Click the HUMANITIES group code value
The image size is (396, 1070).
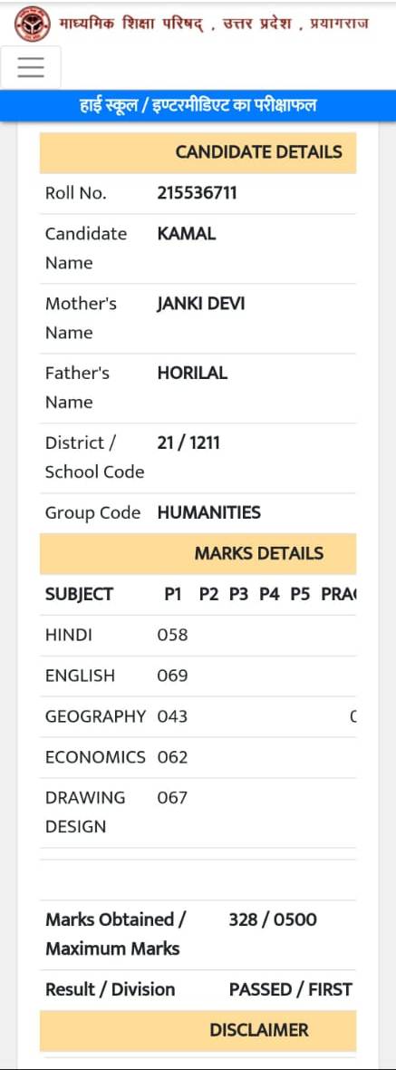(x=208, y=512)
